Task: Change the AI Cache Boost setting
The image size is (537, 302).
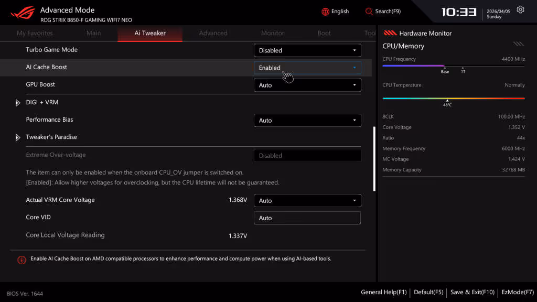Action: pyautogui.click(x=307, y=68)
